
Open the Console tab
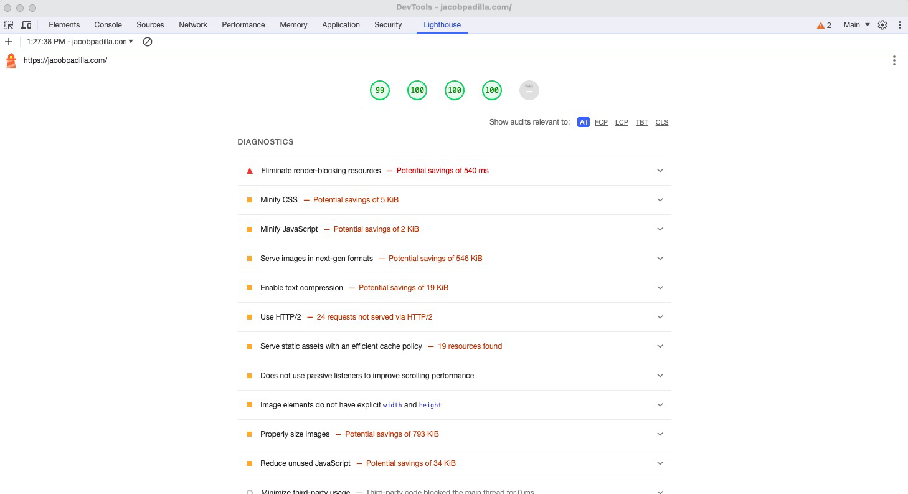click(x=108, y=25)
